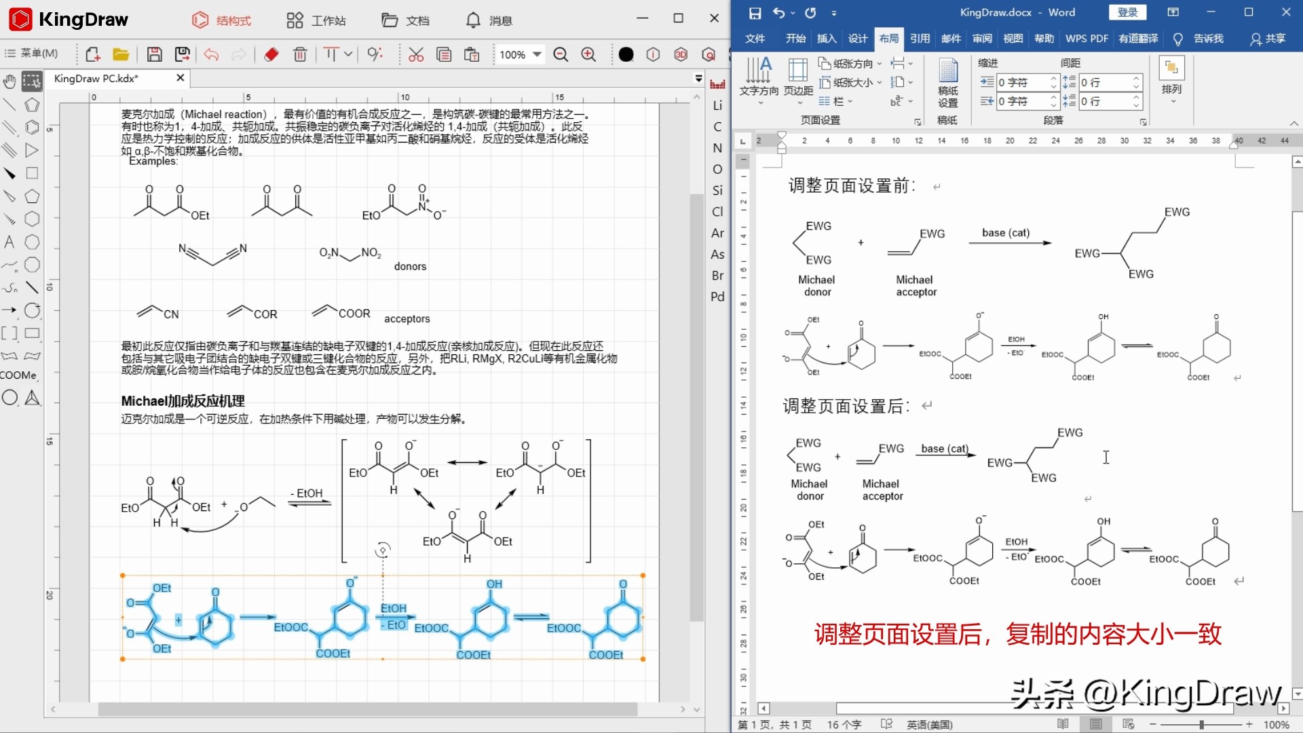Click the 3D view icon
Image resolution: width=1303 pixels, height=733 pixels.
[681, 54]
